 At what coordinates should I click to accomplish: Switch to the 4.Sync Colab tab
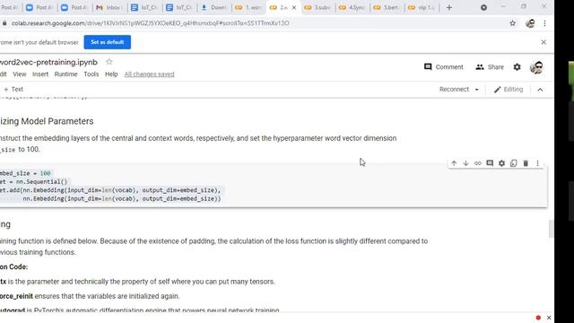[x=352, y=7]
